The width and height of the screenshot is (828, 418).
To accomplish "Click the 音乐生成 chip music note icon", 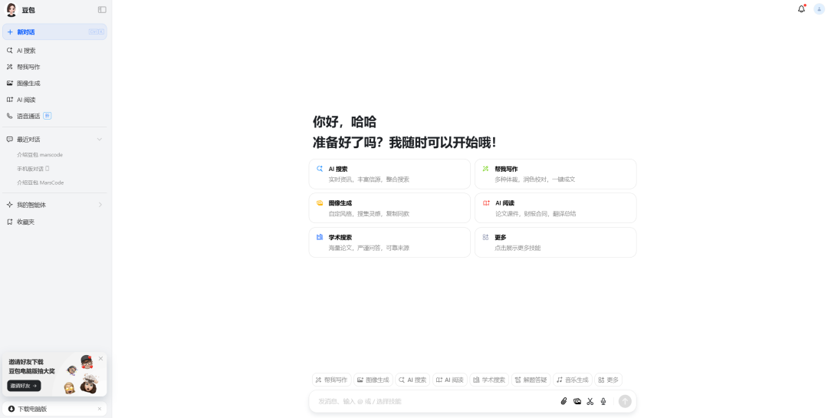I will pyautogui.click(x=560, y=380).
